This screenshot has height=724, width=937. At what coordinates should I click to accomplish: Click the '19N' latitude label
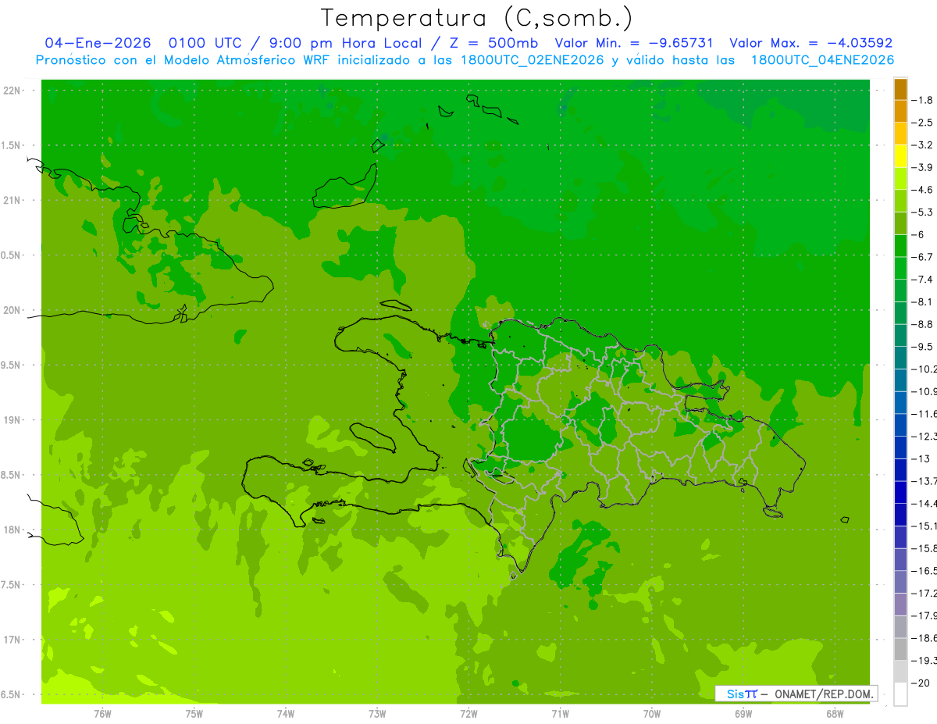(12, 419)
